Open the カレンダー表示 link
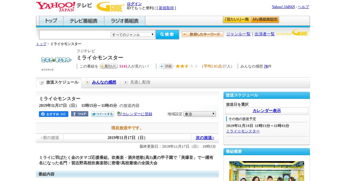This screenshot has height=181, width=346. (x=267, y=111)
